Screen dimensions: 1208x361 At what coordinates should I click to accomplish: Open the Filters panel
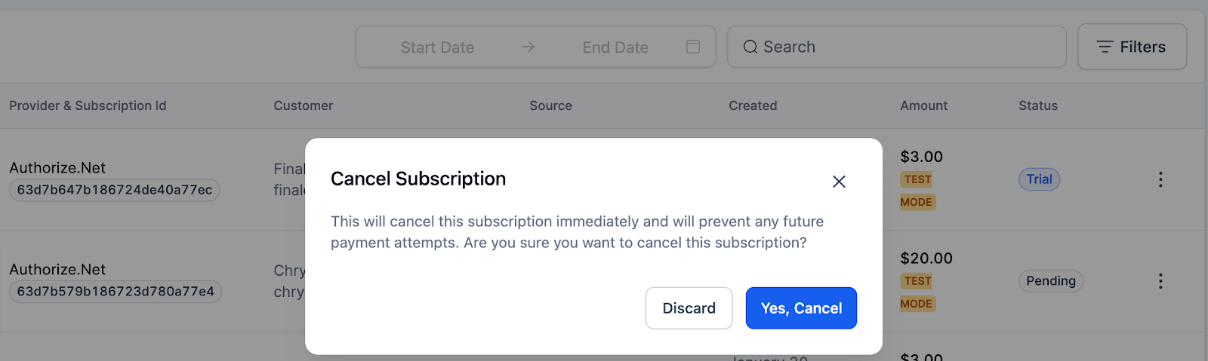(x=1132, y=47)
